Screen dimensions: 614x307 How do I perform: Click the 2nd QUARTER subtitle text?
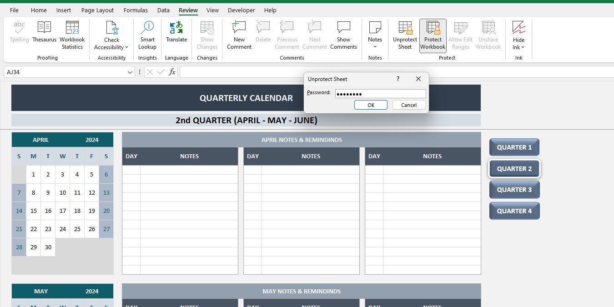pyautogui.click(x=247, y=121)
